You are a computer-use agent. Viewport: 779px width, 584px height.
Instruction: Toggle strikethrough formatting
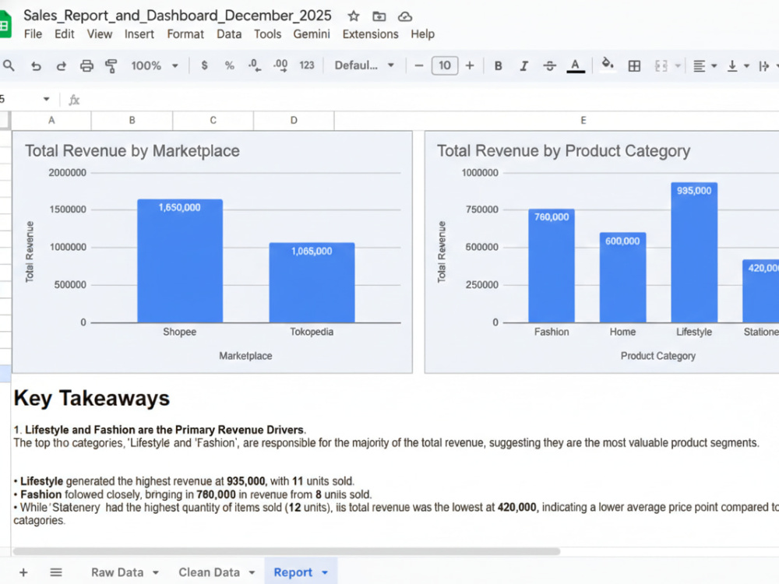pos(549,65)
